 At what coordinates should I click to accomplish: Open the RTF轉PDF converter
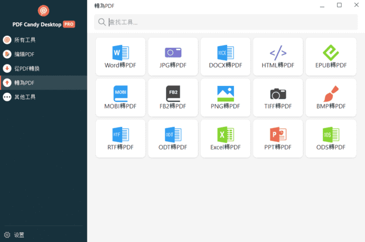tap(120, 138)
